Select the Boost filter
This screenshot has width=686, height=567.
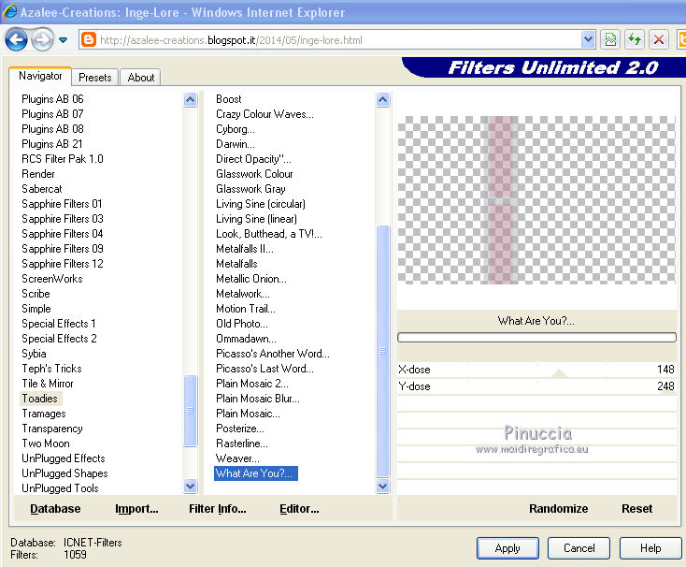[229, 99]
